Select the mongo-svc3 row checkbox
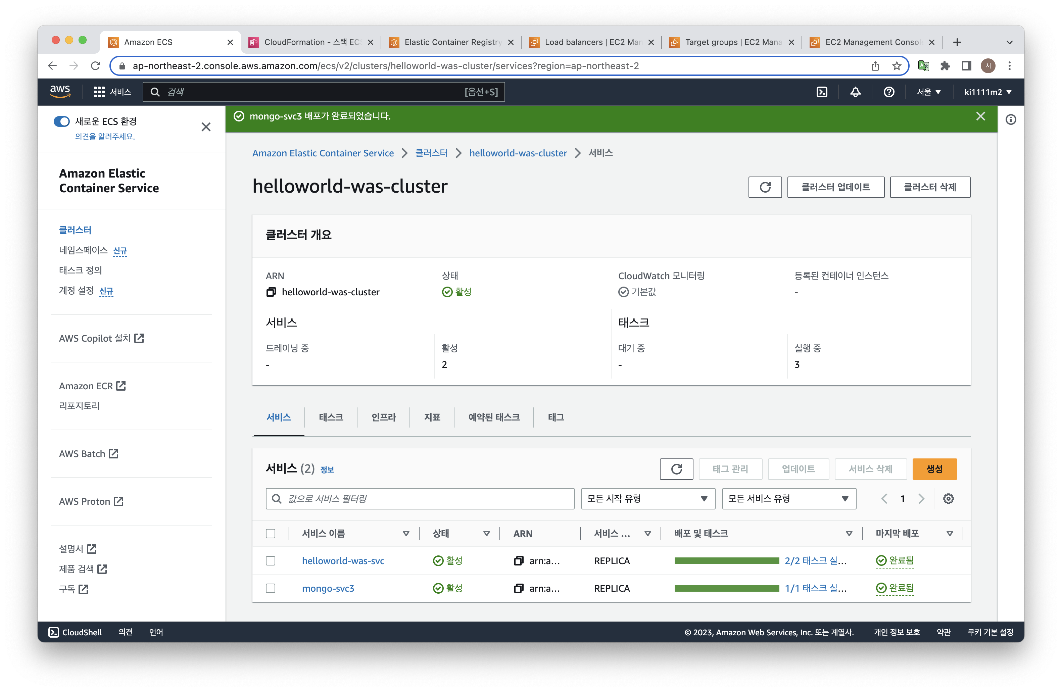The image size is (1062, 692). tap(271, 588)
